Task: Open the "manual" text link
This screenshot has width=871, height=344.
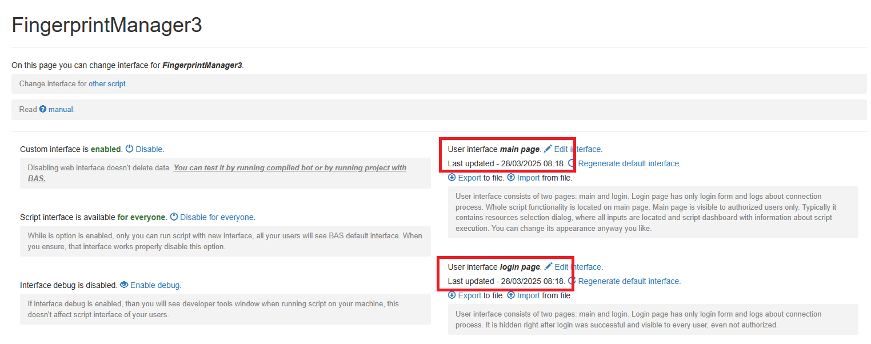Action: pyautogui.click(x=61, y=109)
